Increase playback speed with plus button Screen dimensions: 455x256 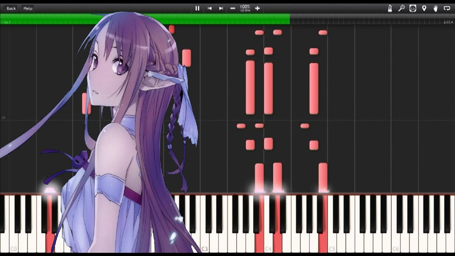pos(257,8)
